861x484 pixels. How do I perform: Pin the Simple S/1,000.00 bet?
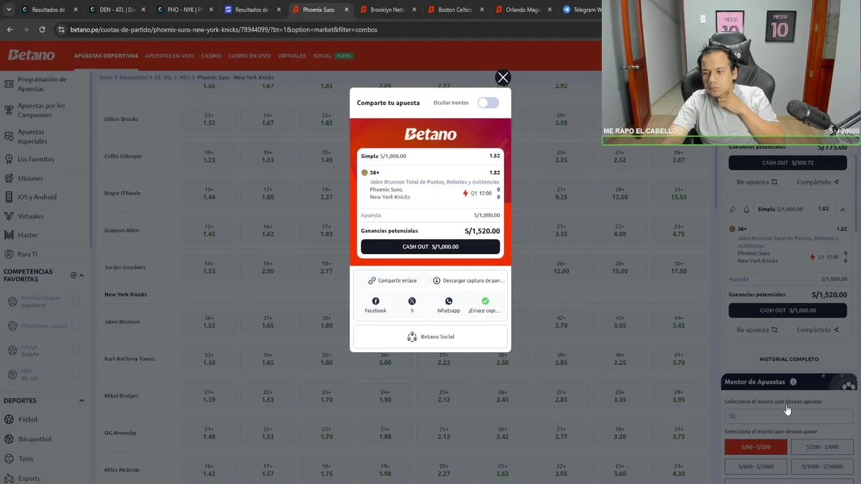click(732, 210)
